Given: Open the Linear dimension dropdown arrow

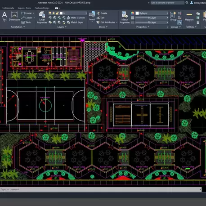Looking at the screenshot, I should (34, 13).
